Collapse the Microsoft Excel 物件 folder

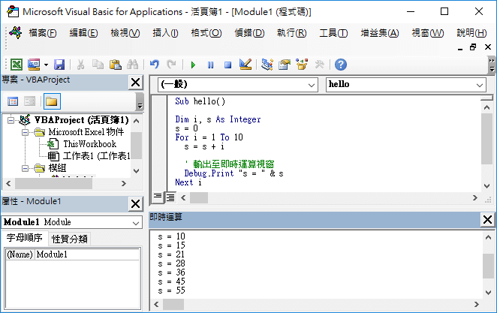click(25, 132)
